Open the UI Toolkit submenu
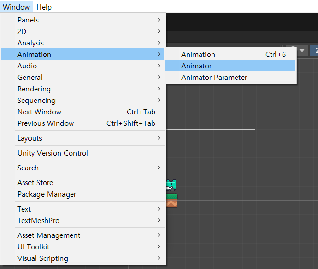The image size is (318, 269). tap(83, 247)
